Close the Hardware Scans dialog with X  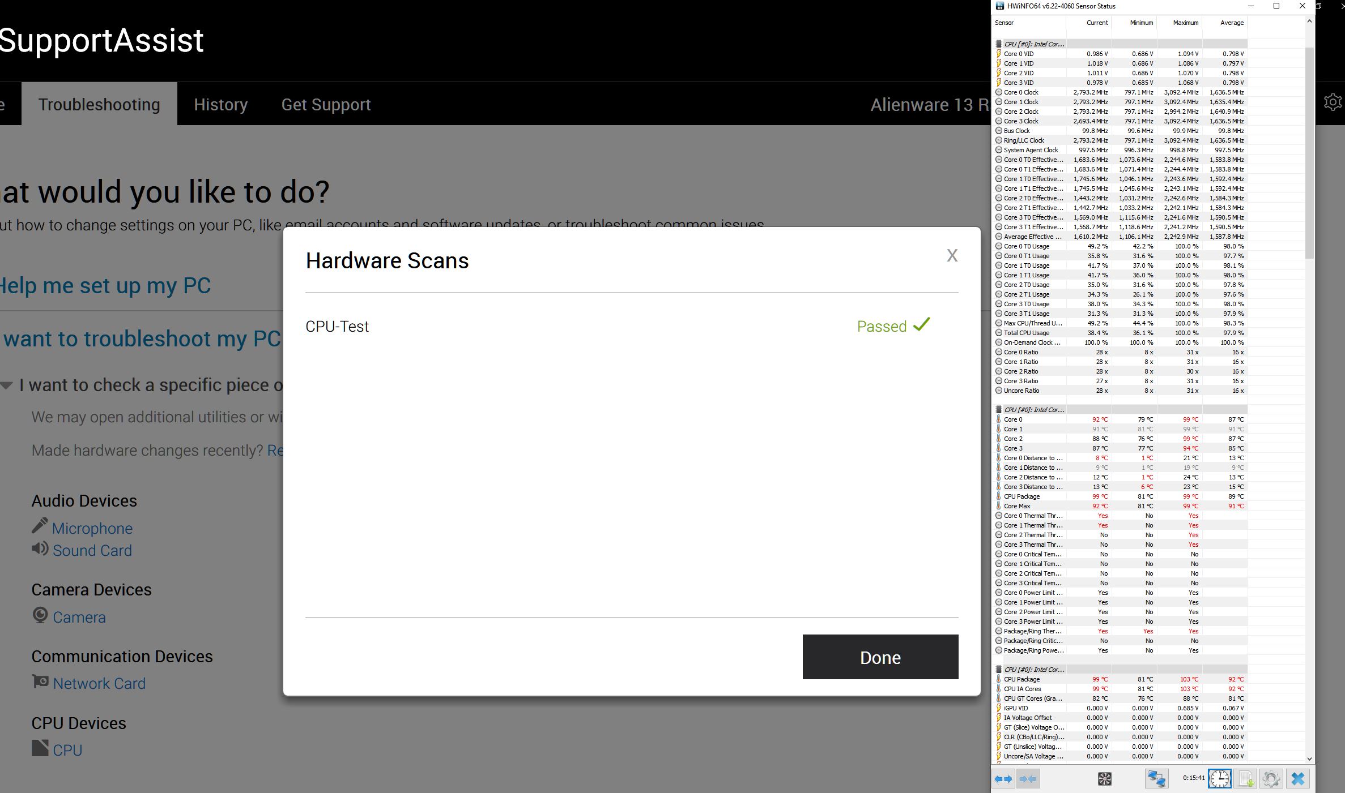coord(952,256)
